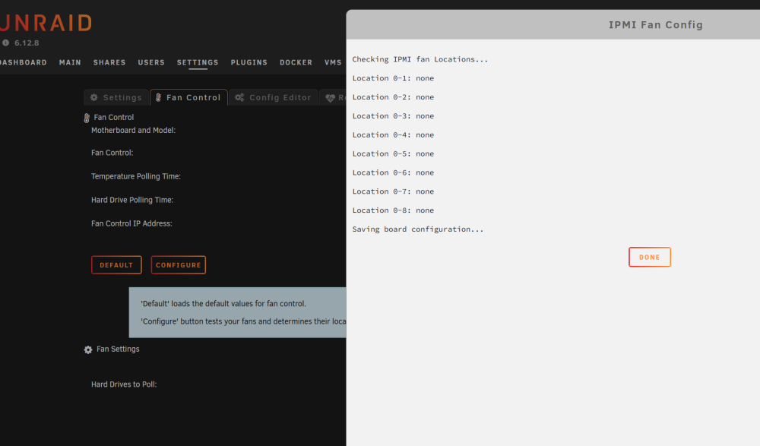Open the VMS menu item
The image size is (760, 446).
[333, 62]
